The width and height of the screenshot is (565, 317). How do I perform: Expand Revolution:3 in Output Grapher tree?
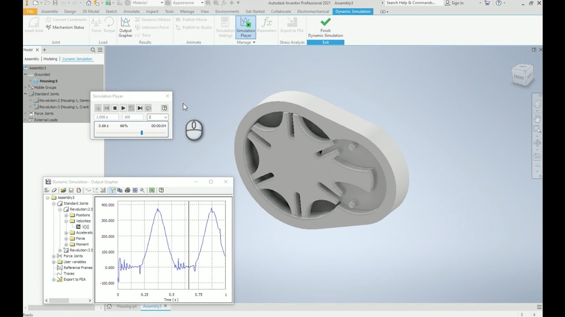click(x=60, y=250)
